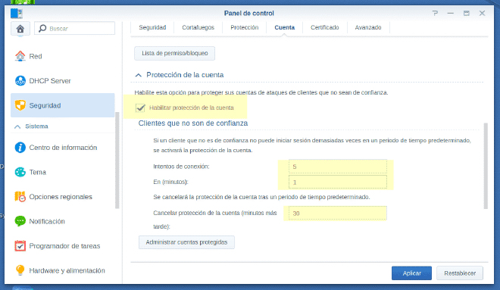Switch to the Seguridad tab
The width and height of the screenshot is (500, 290).
(152, 27)
